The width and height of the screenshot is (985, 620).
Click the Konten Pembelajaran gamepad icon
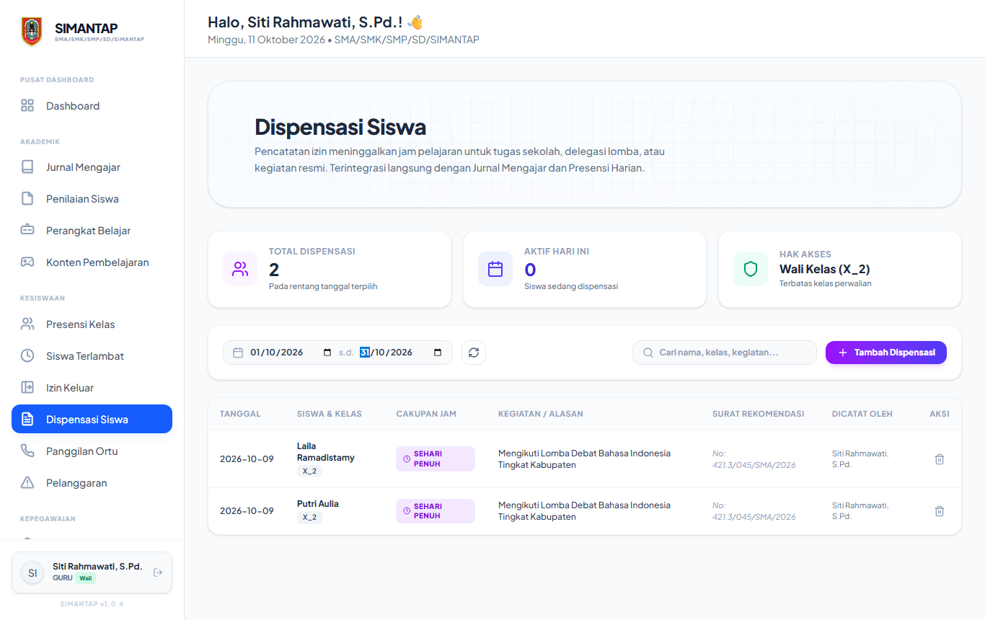pos(27,262)
